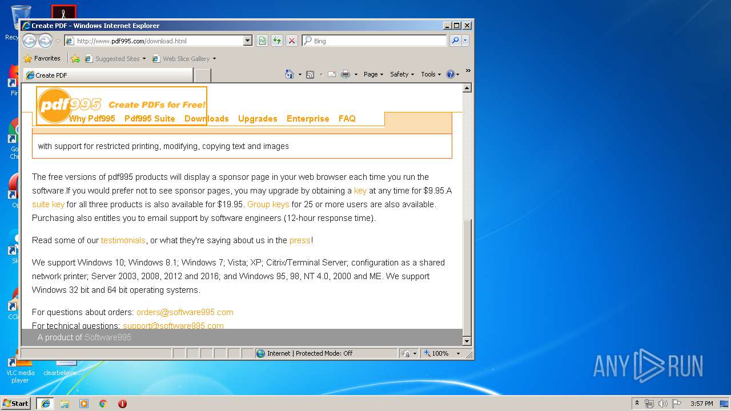Open the Safety menu
Image resolution: width=731 pixels, height=411 pixels.
pyautogui.click(x=402, y=74)
